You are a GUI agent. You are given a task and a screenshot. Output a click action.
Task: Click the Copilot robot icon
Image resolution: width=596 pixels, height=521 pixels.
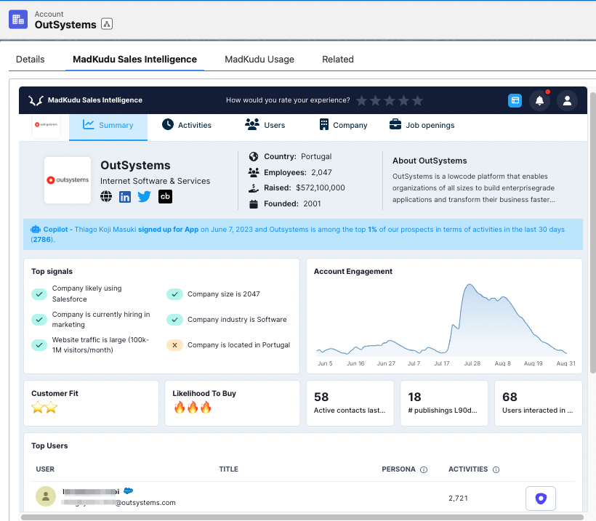[36, 229]
